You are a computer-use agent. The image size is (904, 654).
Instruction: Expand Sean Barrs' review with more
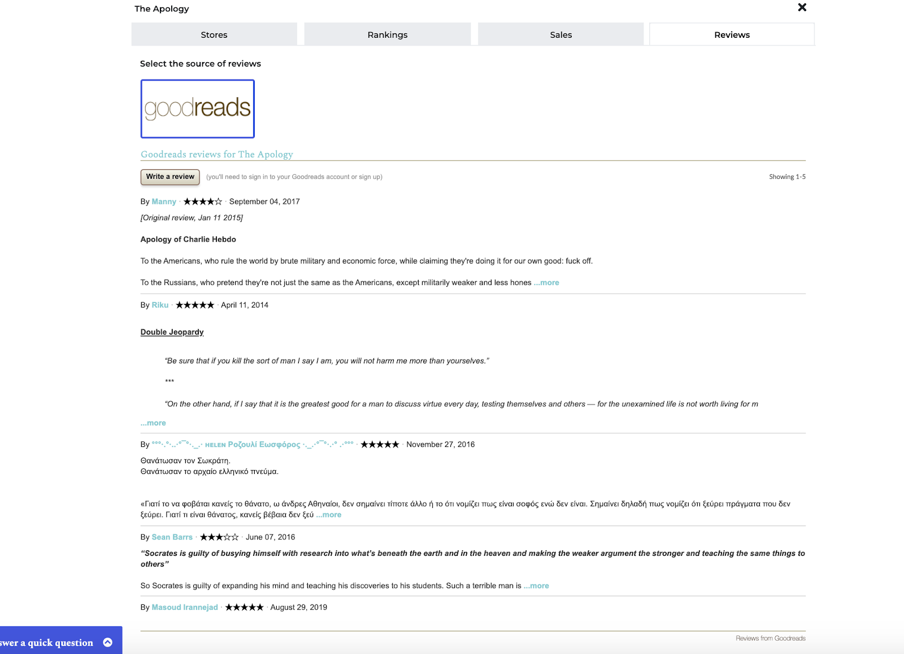click(536, 586)
